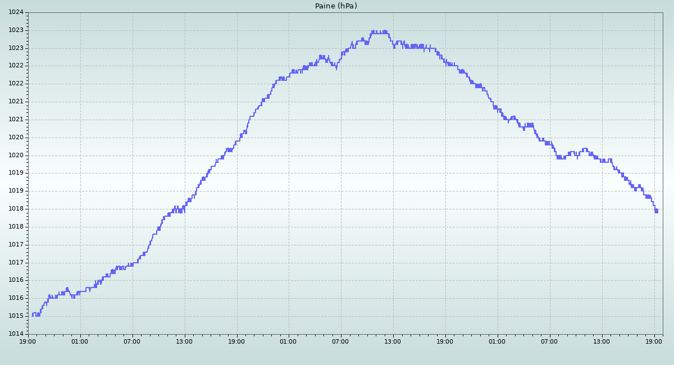Image resolution: width=674 pixels, height=365 pixels.
Task: Click the 1024 label on the y-axis
Action: (16, 12)
